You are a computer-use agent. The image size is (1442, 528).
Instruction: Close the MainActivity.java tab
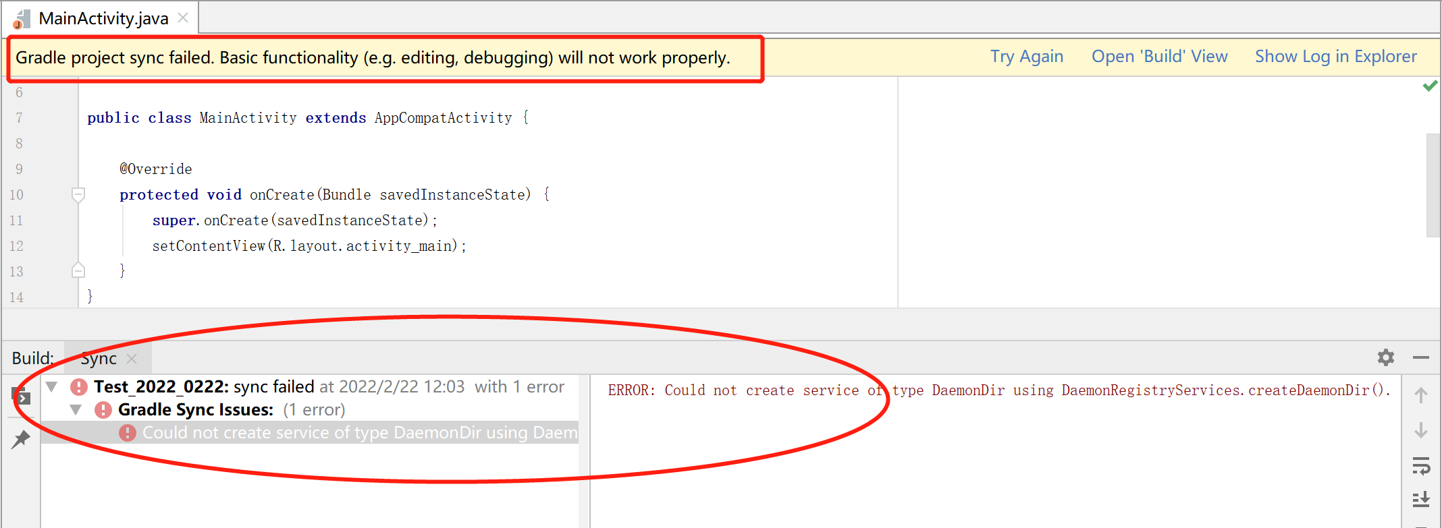coord(183,18)
